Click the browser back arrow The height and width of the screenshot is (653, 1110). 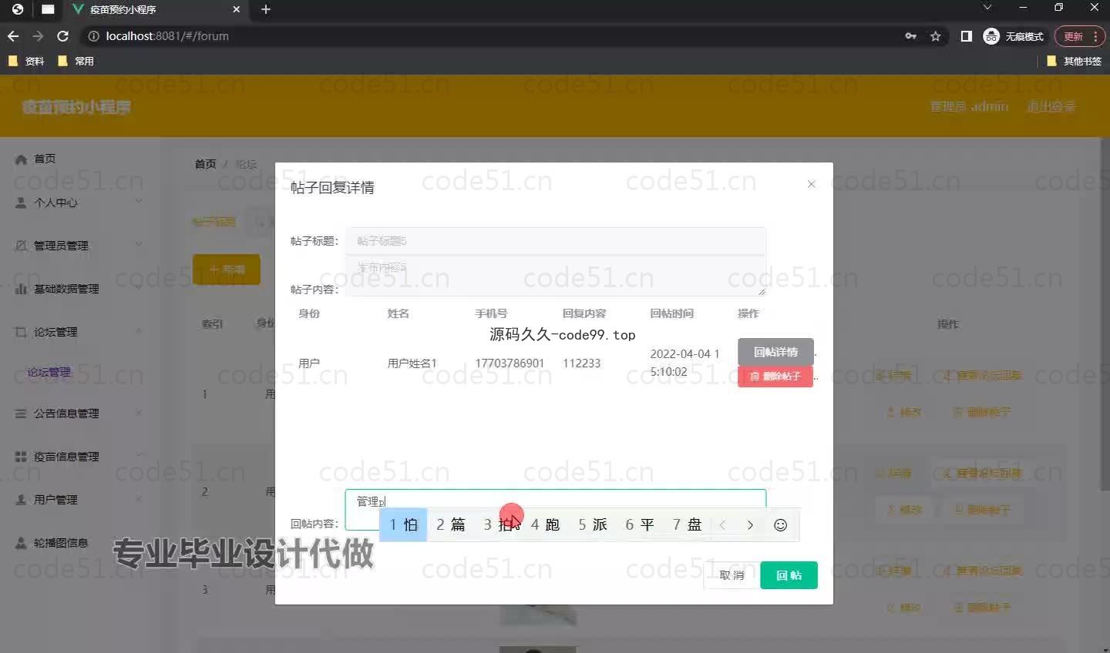[x=13, y=36]
